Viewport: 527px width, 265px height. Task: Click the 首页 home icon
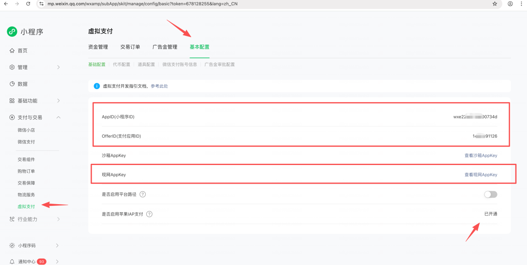[x=12, y=50]
